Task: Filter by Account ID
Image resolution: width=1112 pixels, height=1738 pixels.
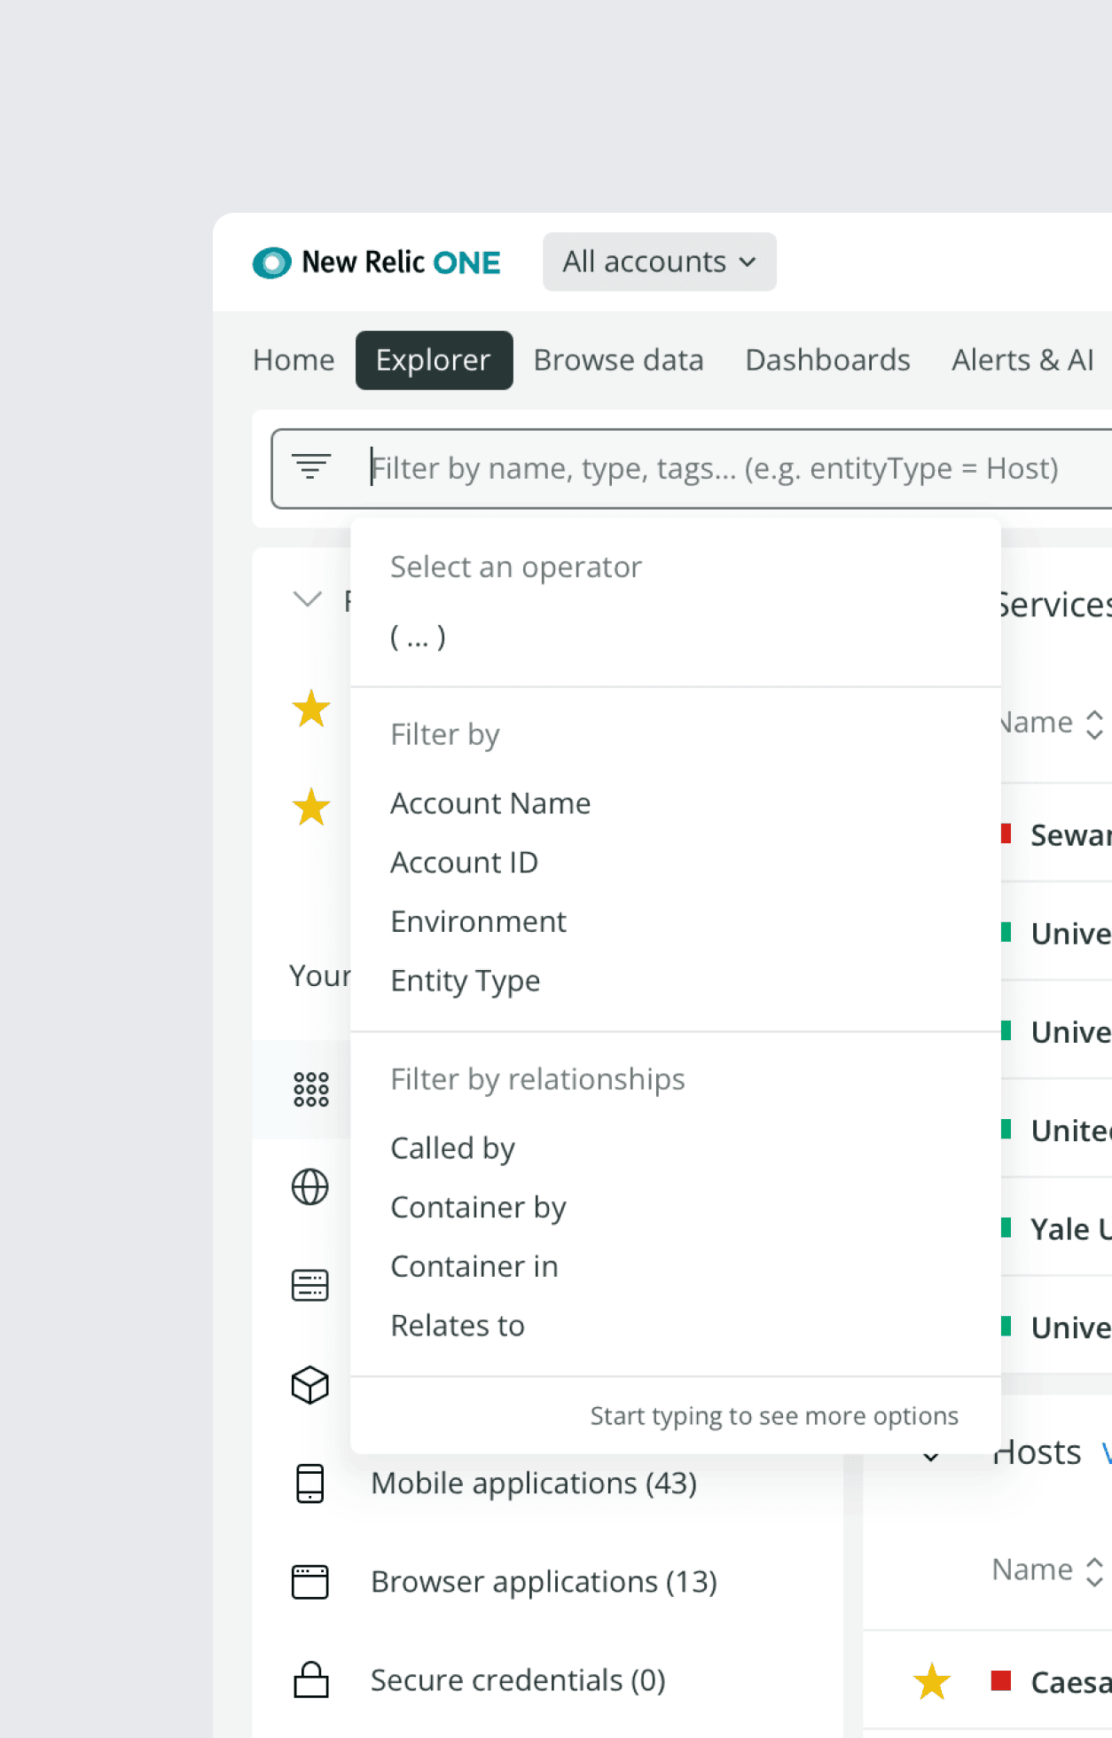Action: [464, 863]
